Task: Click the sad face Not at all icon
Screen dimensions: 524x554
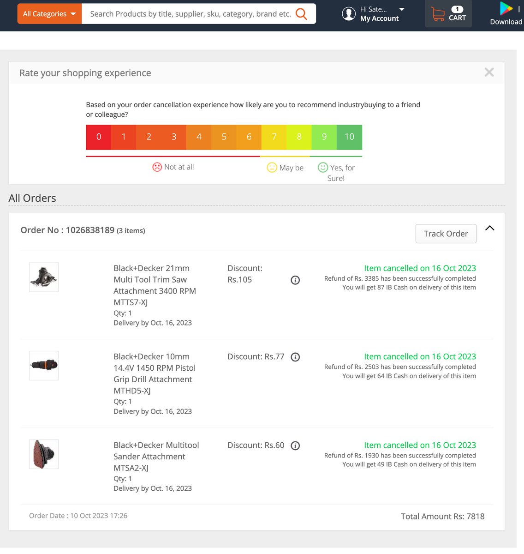Action: pyautogui.click(x=157, y=167)
